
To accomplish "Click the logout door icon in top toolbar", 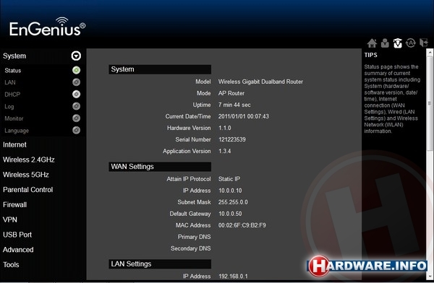I will click(424, 43).
